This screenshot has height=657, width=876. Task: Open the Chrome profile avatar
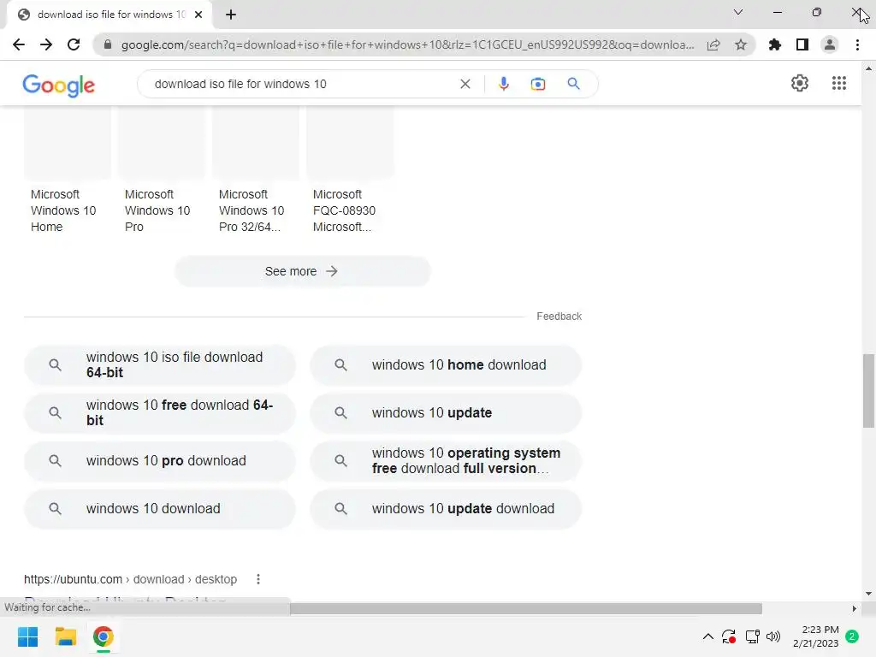(830, 44)
